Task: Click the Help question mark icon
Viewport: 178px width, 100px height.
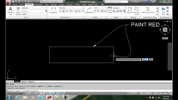Action: [x=153, y=2]
